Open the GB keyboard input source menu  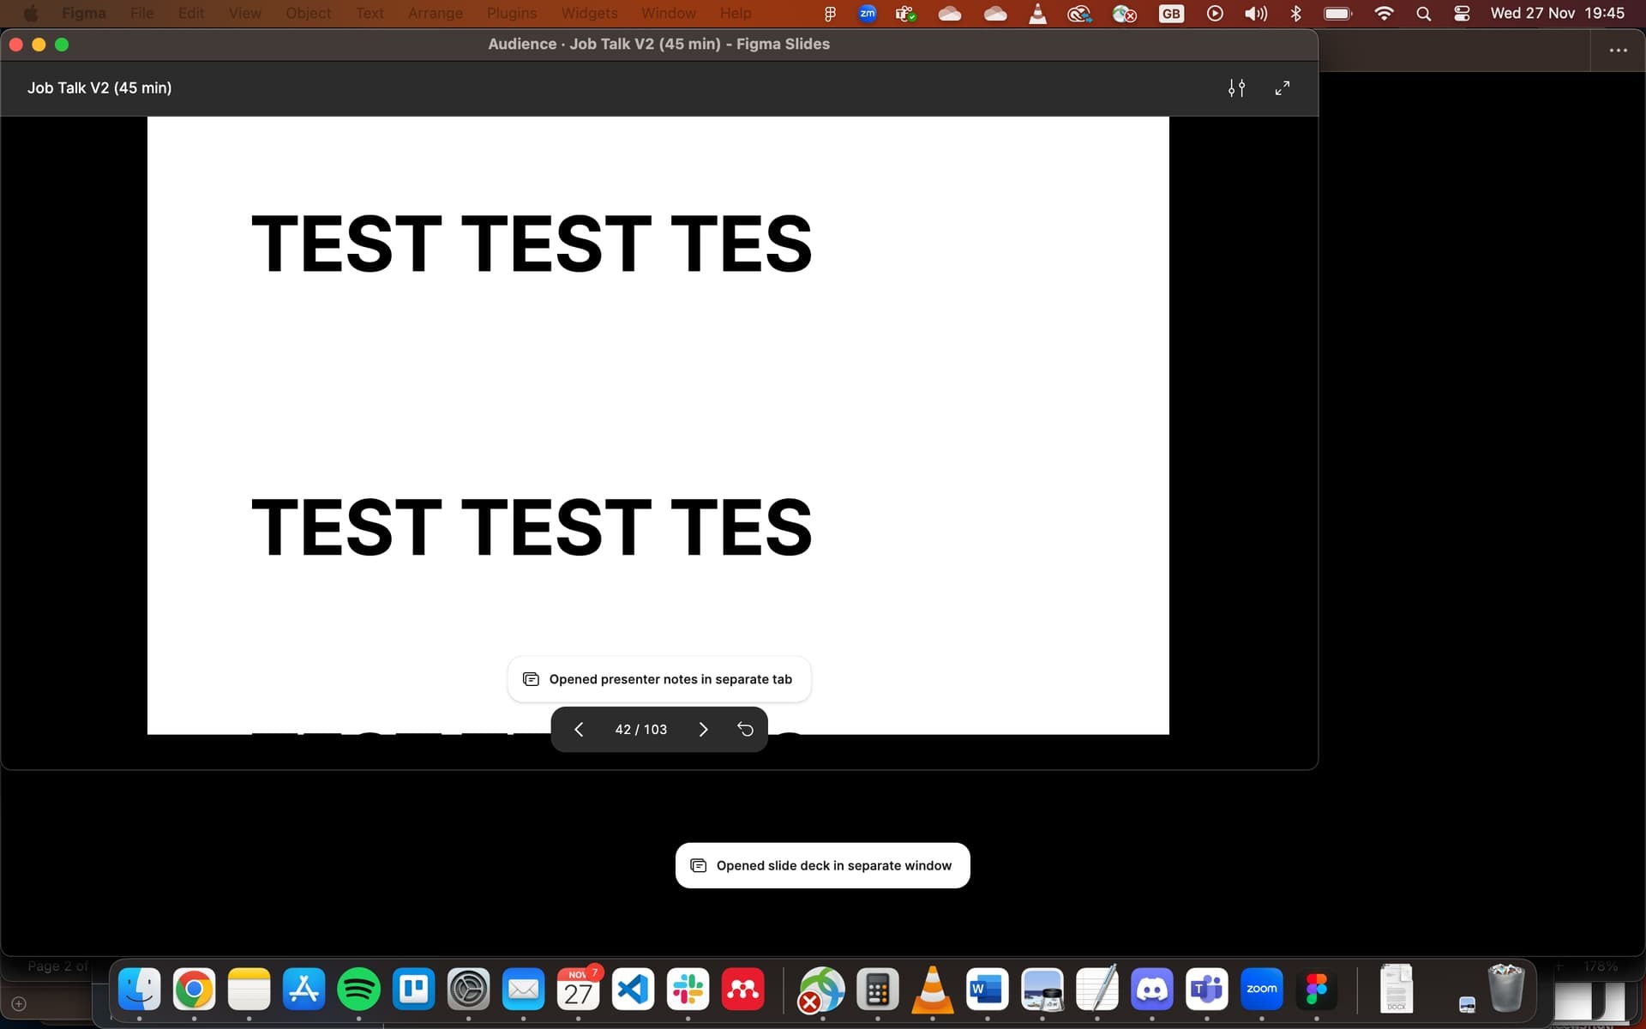(1171, 14)
